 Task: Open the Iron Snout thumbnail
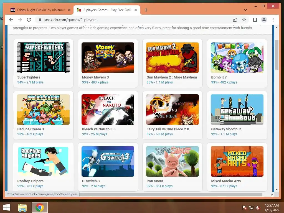(173, 161)
